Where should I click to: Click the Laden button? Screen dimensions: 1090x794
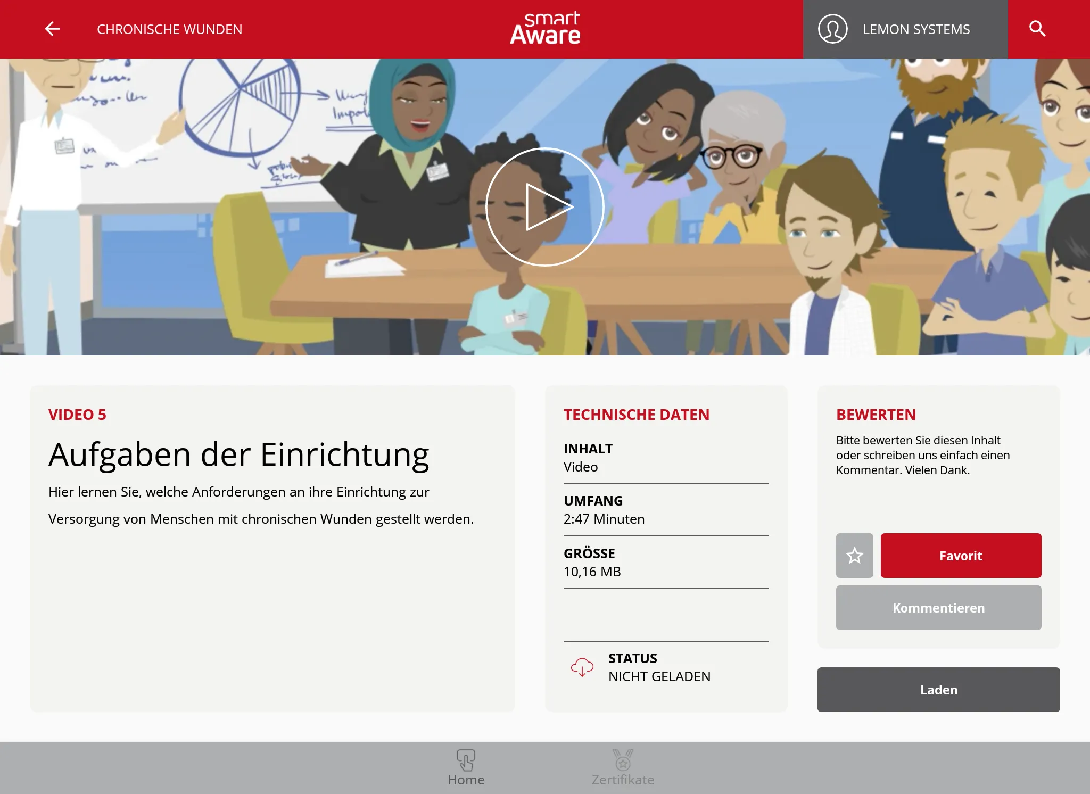938,690
